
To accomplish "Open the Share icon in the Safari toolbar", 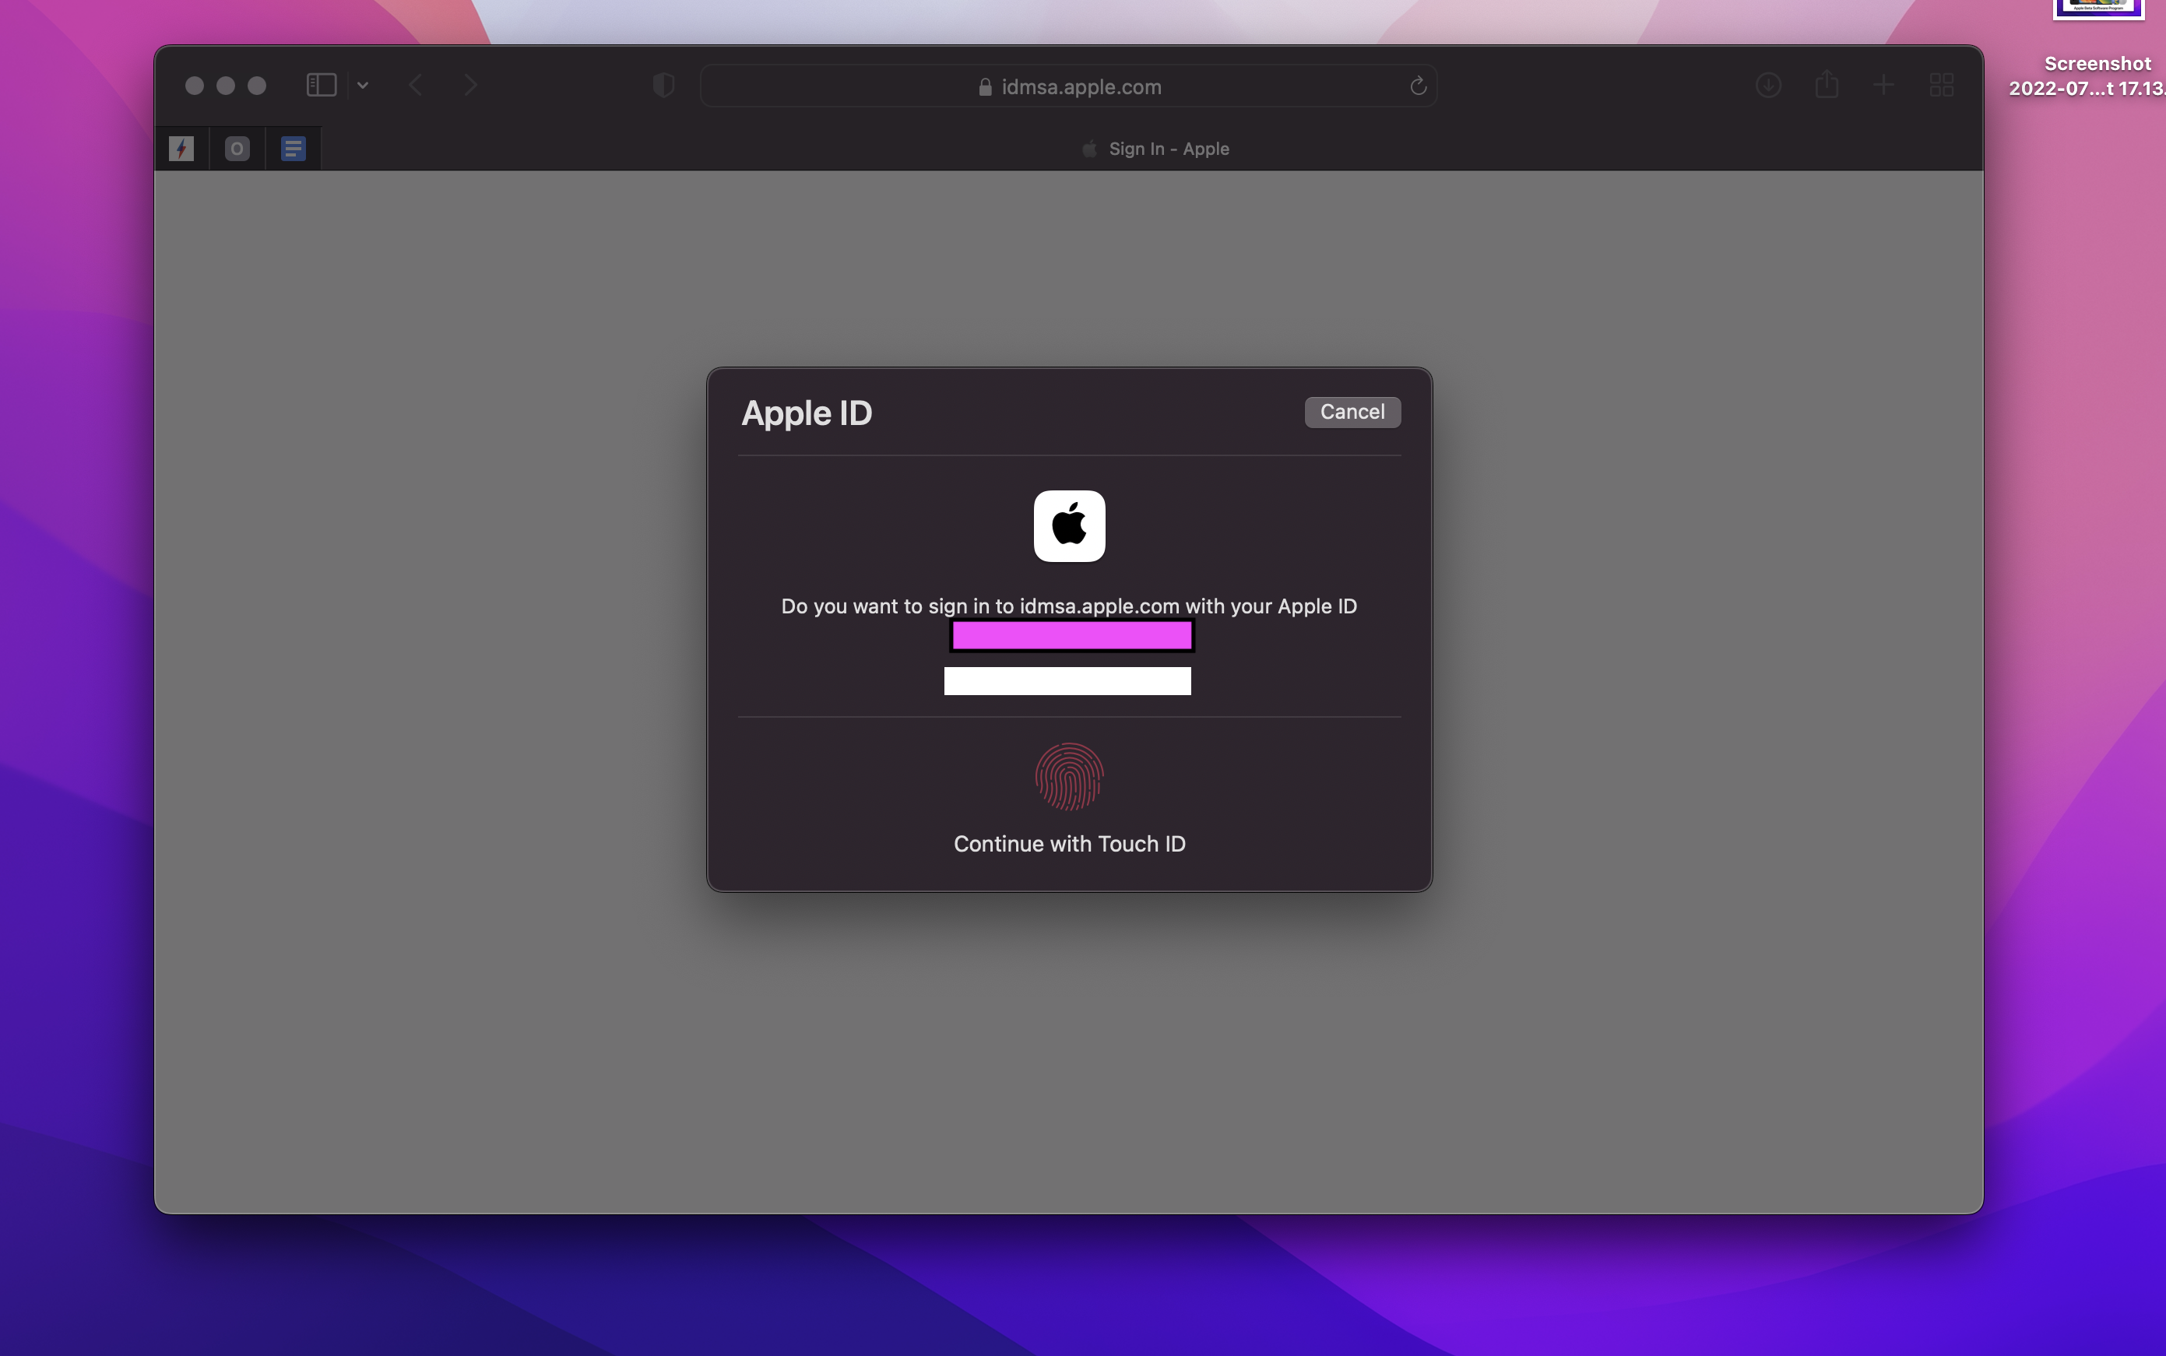I will (1826, 84).
